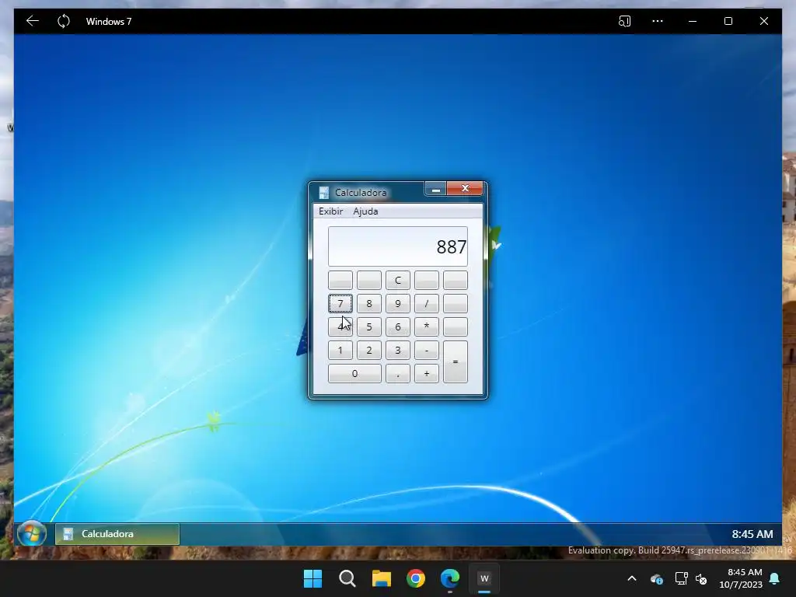Click the decimal point key
Screen dimensions: 796x597
398,374
